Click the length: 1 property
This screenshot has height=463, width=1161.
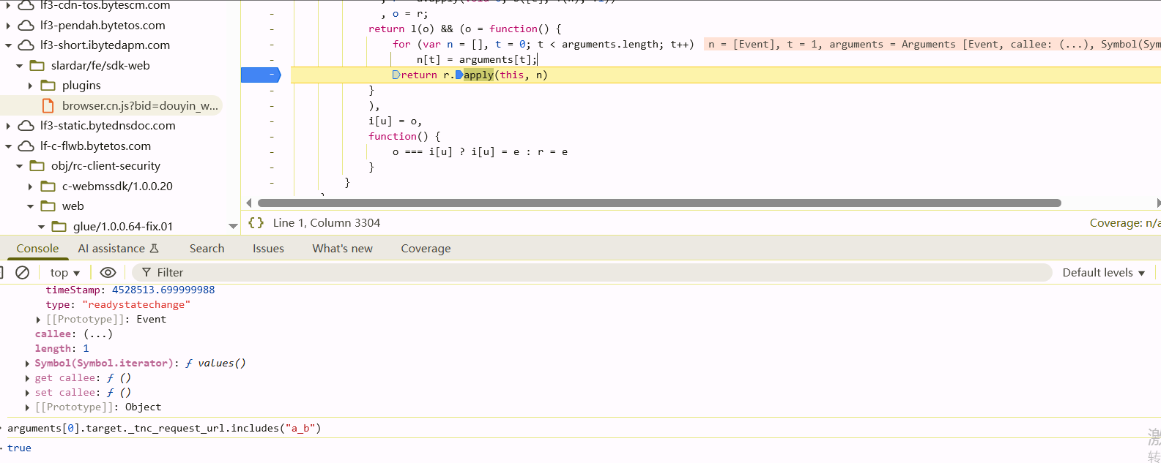coord(62,349)
